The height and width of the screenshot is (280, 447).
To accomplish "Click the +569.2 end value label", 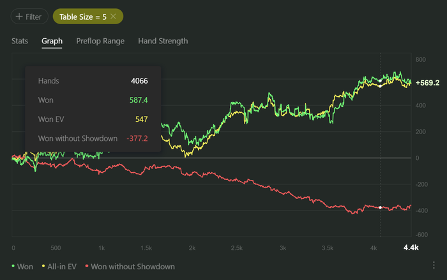I will point(427,83).
